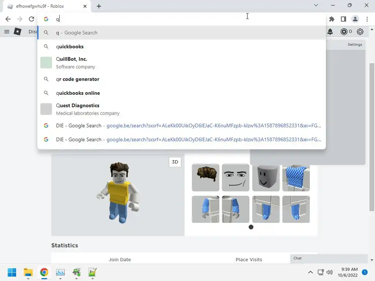Viewport: 375px width, 281px height.
Task: Open the Chrome profile avatar icon
Action: 355,19
